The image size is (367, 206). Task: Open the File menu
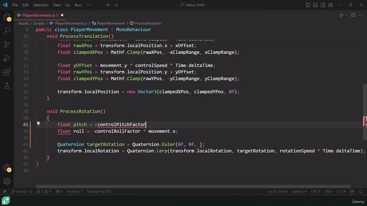pos(15,5)
